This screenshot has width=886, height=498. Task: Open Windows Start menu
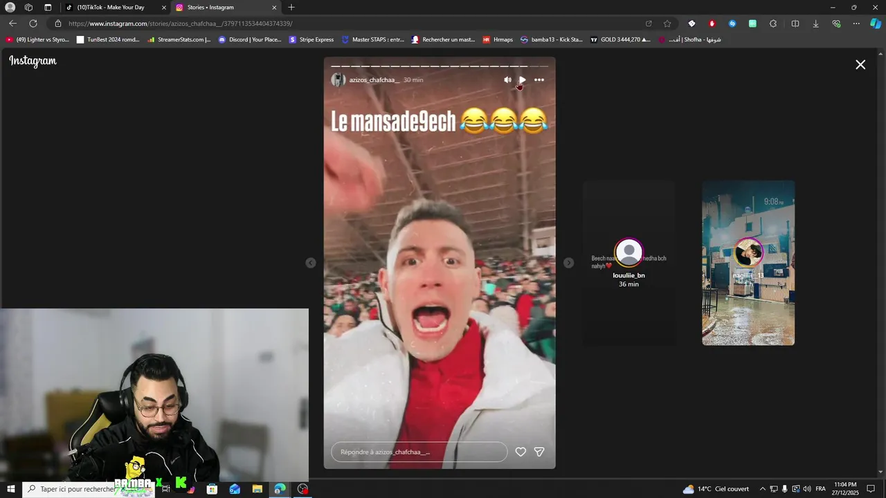pos(11,489)
